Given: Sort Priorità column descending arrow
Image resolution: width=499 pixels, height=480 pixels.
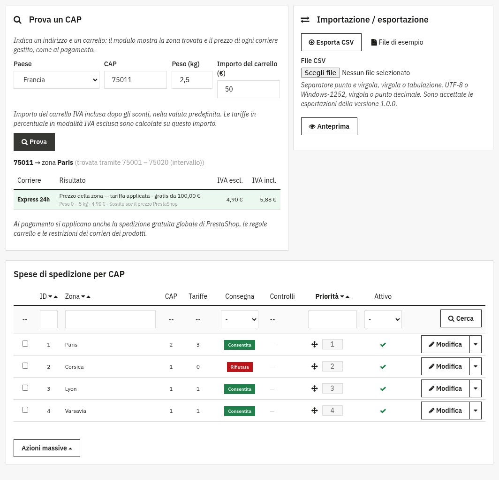Looking at the screenshot, I should coord(342,297).
